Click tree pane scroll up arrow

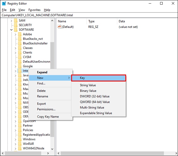pos(52,21)
